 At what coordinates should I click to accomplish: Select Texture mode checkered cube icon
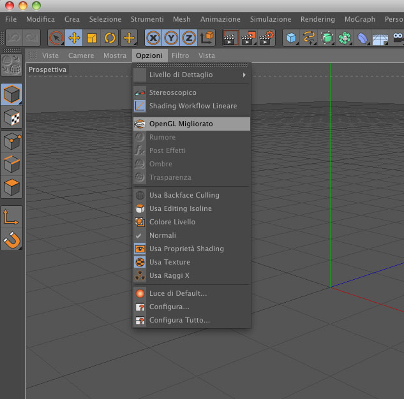pos(11,117)
